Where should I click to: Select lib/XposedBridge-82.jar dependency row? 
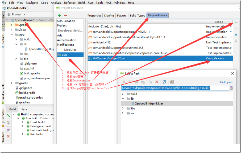click(x=160, y=58)
